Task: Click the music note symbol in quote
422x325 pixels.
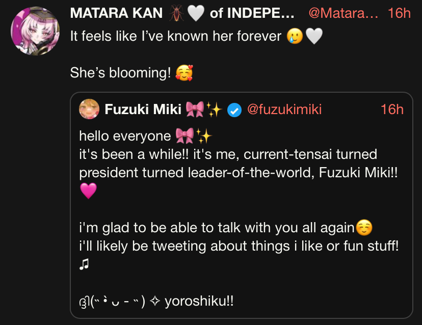Action: (x=85, y=264)
